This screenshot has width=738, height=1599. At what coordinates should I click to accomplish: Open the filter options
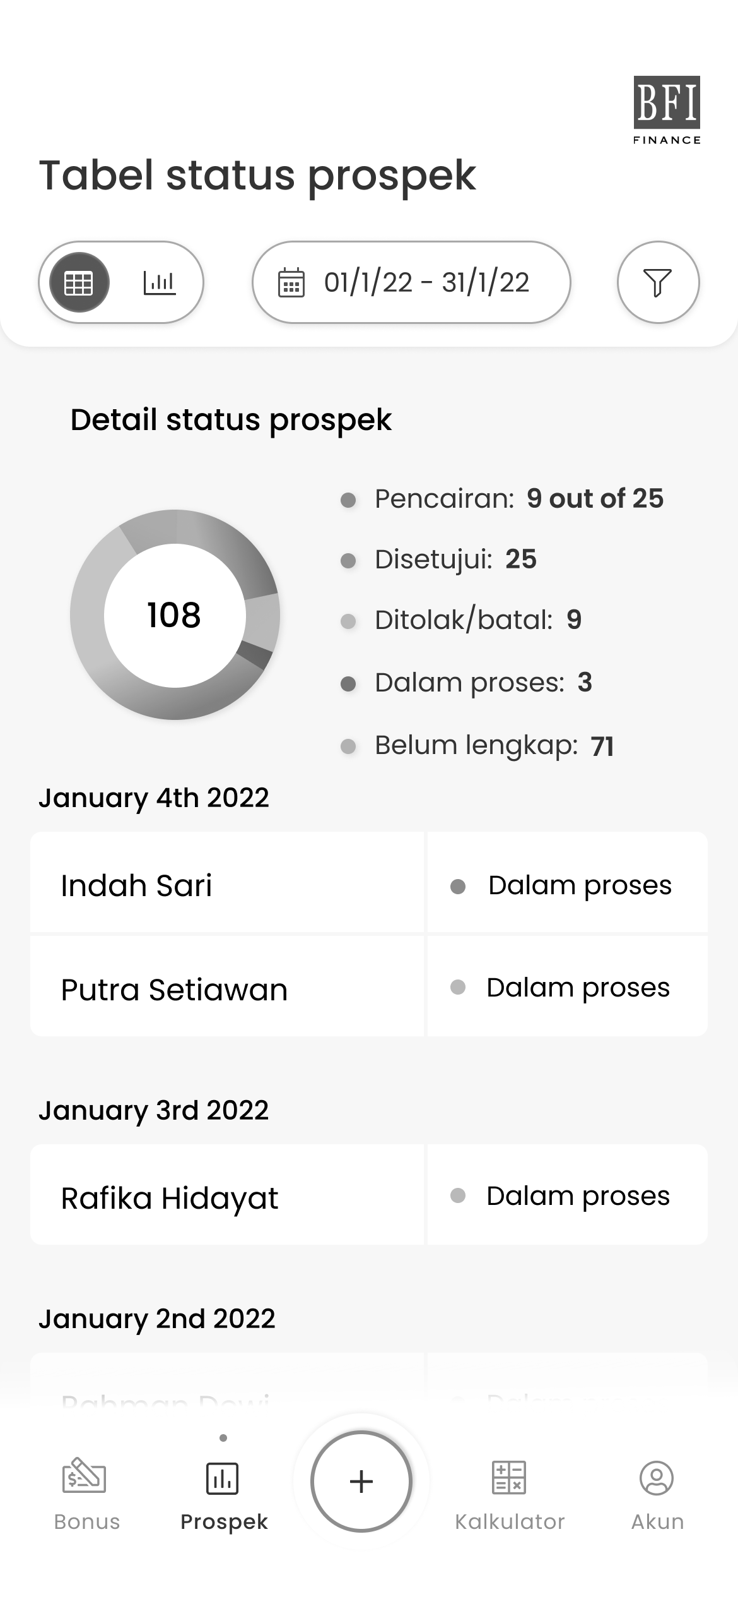click(658, 282)
